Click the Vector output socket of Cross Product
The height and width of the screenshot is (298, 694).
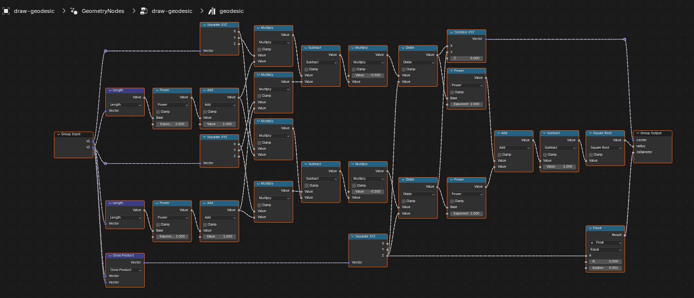(x=144, y=262)
